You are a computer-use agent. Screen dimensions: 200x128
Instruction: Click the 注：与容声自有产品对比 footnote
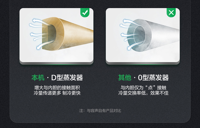click(100, 110)
